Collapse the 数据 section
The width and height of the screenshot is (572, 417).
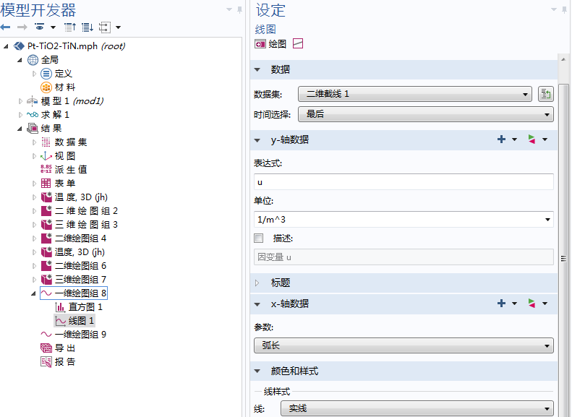coord(257,69)
